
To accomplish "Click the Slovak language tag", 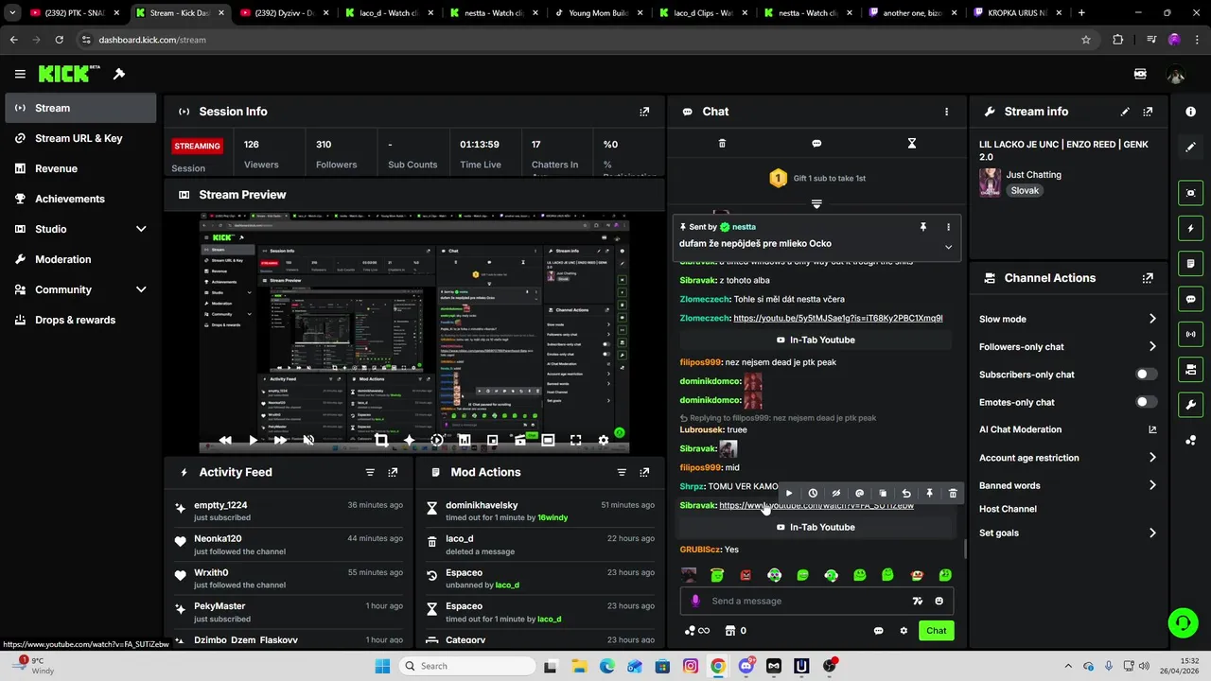I will [1025, 190].
